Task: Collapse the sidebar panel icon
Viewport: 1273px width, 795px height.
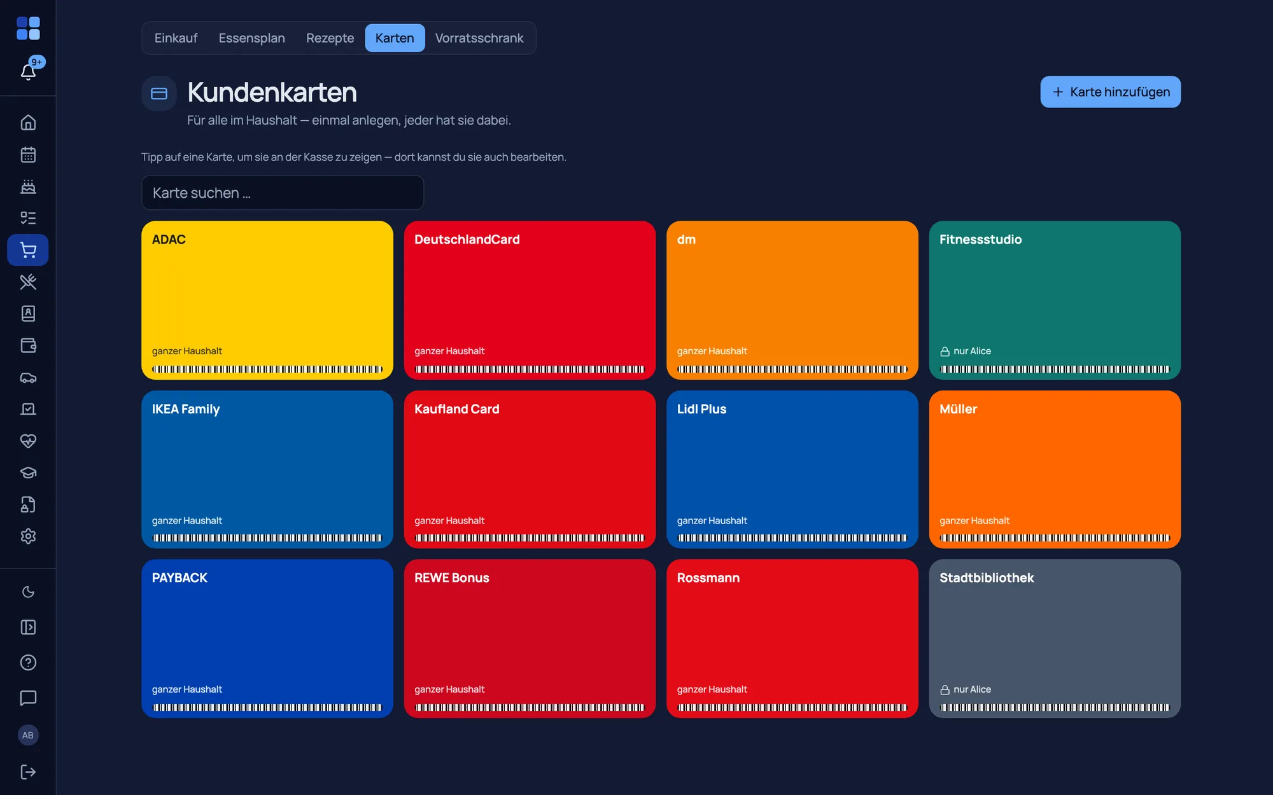Action: 28,627
